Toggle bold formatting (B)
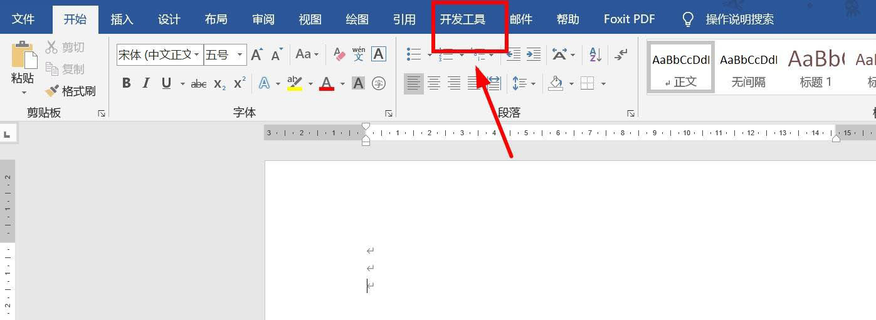Image resolution: width=876 pixels, height=320 pixels. coord(127,83)
